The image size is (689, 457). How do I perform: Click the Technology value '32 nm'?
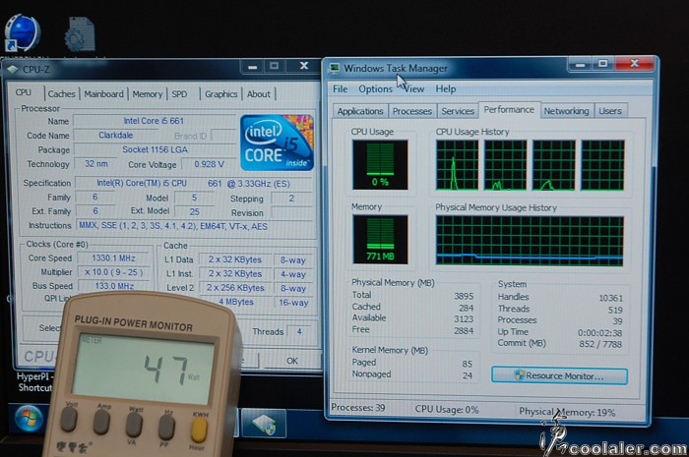pyautogui.click(x=96, y=163)
